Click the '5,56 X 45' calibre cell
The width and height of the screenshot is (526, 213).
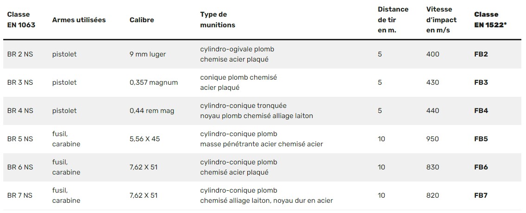(145, 139)
